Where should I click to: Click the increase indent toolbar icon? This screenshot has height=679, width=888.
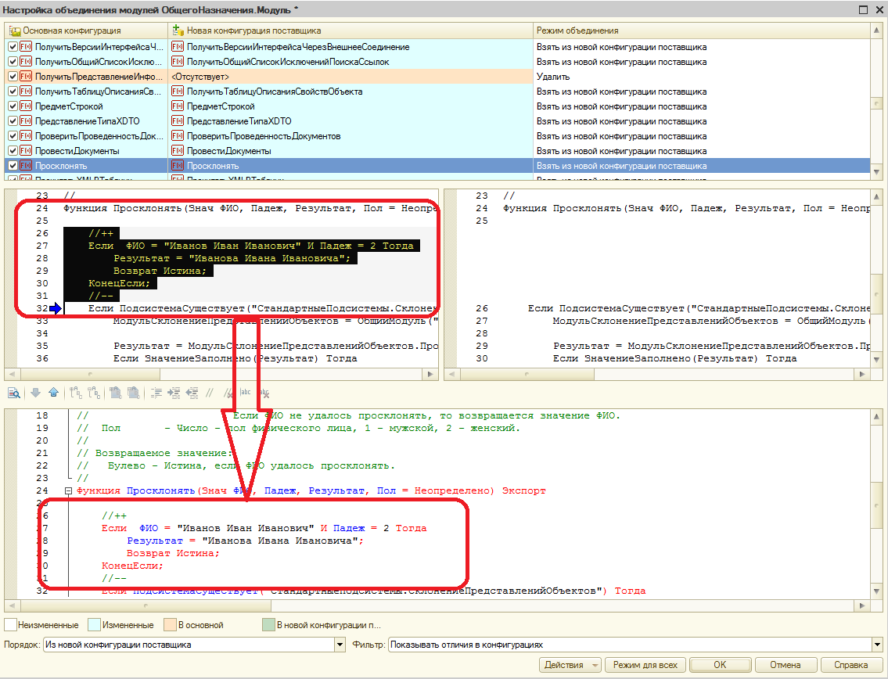[x=173, y=393]
